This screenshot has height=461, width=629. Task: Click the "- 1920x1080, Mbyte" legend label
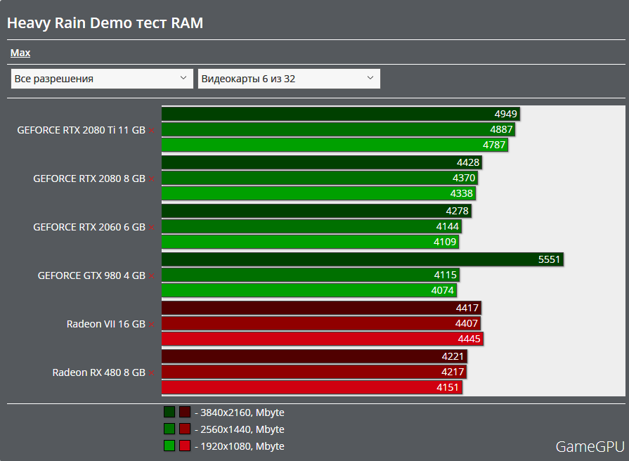click(240, 446)
